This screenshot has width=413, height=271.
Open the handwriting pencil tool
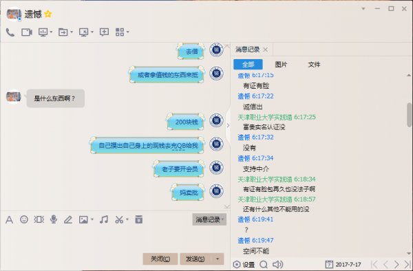click(x=68, y=219)
